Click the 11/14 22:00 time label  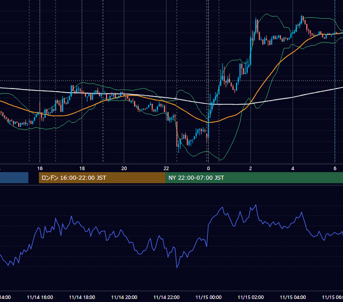pyautogui.click(x=166, y=297)
